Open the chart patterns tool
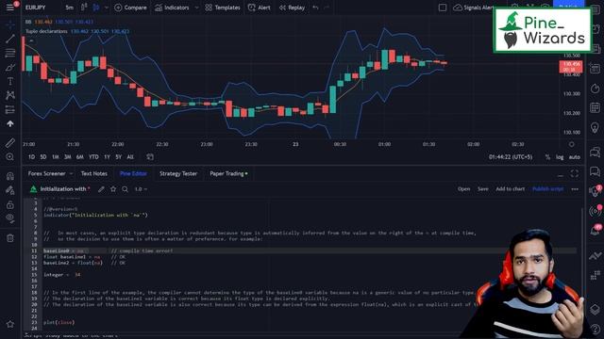The height and width of the screenshot is (339, 604). pyautogui.click(x=10, y=95)
